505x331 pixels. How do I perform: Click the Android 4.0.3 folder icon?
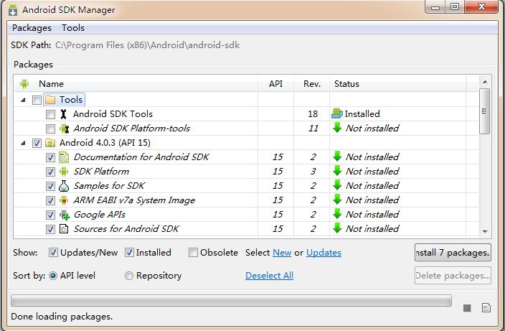click(50, 143)
